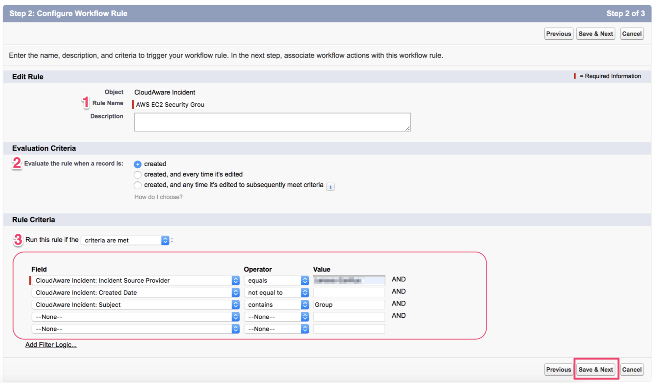Select the 'created' radio option

click(x=138, y=164)
